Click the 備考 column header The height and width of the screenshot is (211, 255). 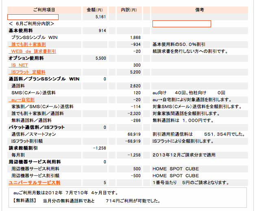[200, 10]
